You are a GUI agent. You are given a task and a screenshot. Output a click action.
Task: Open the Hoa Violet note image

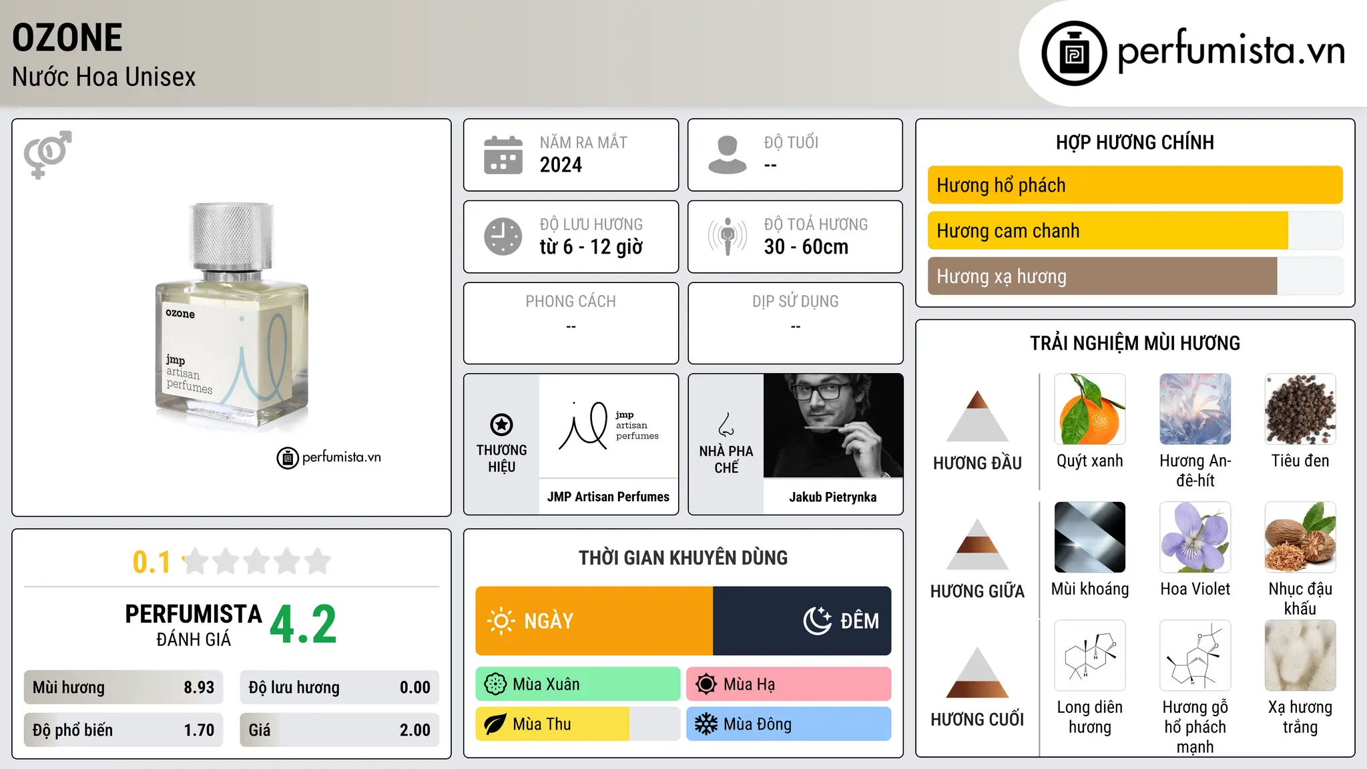(x=1195, y=537)
